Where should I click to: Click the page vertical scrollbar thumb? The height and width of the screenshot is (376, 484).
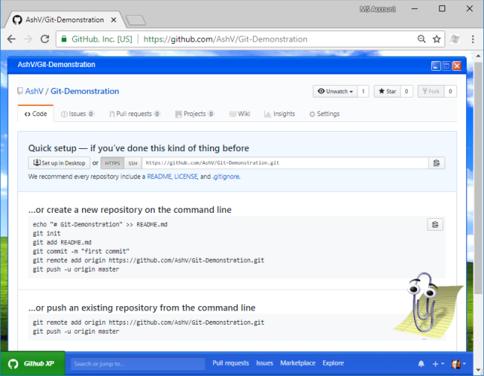click(478, 178)
